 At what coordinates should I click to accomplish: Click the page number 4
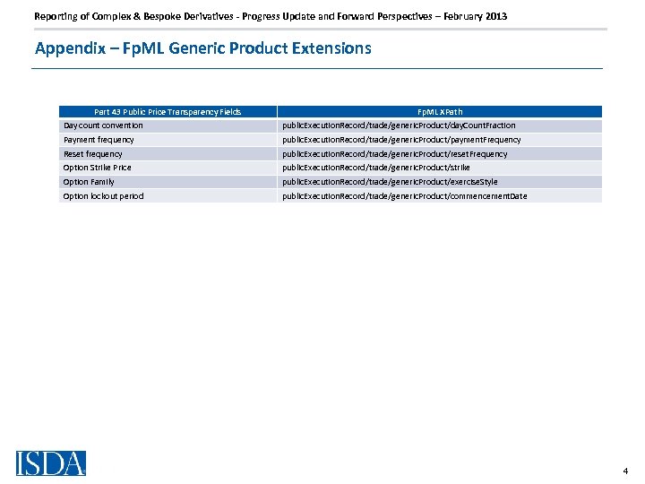pos(625,471)
